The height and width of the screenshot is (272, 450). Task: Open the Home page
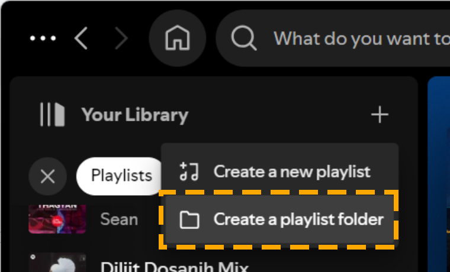click(178, 38)
